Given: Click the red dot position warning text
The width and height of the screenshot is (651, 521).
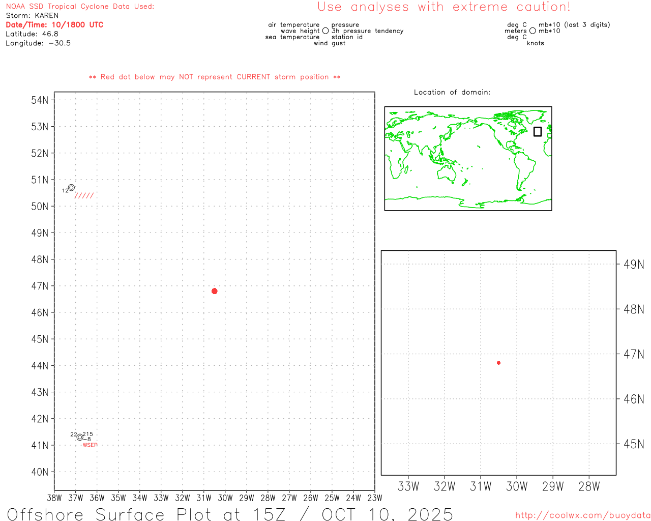Looking at the screenshot, I should pyautogui.click(x=215, y=77).
